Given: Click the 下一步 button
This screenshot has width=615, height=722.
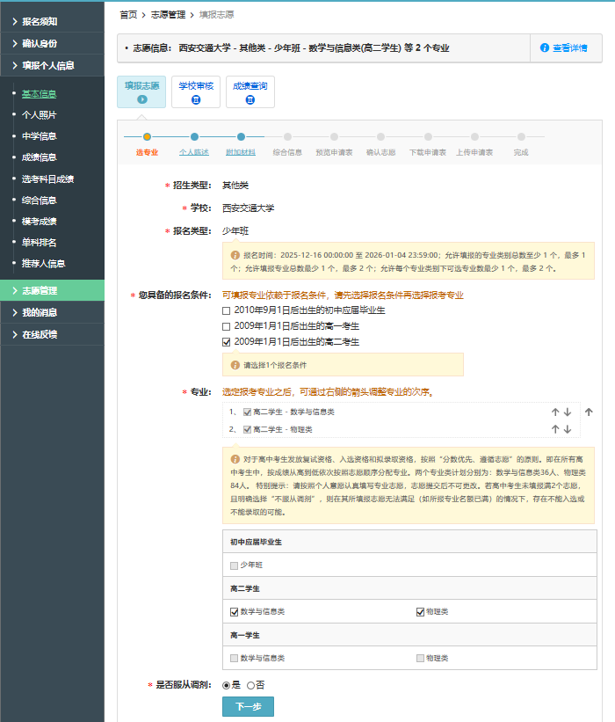Looking at the screenshot, I should click(x=248, y=707).
